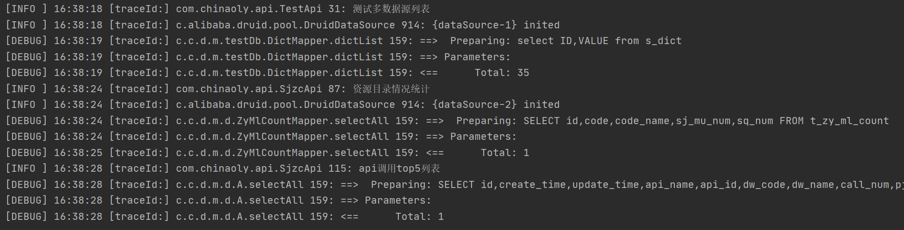Click the 资源目录情况统计 log message
904x230 pixels.
pos(391,89)
